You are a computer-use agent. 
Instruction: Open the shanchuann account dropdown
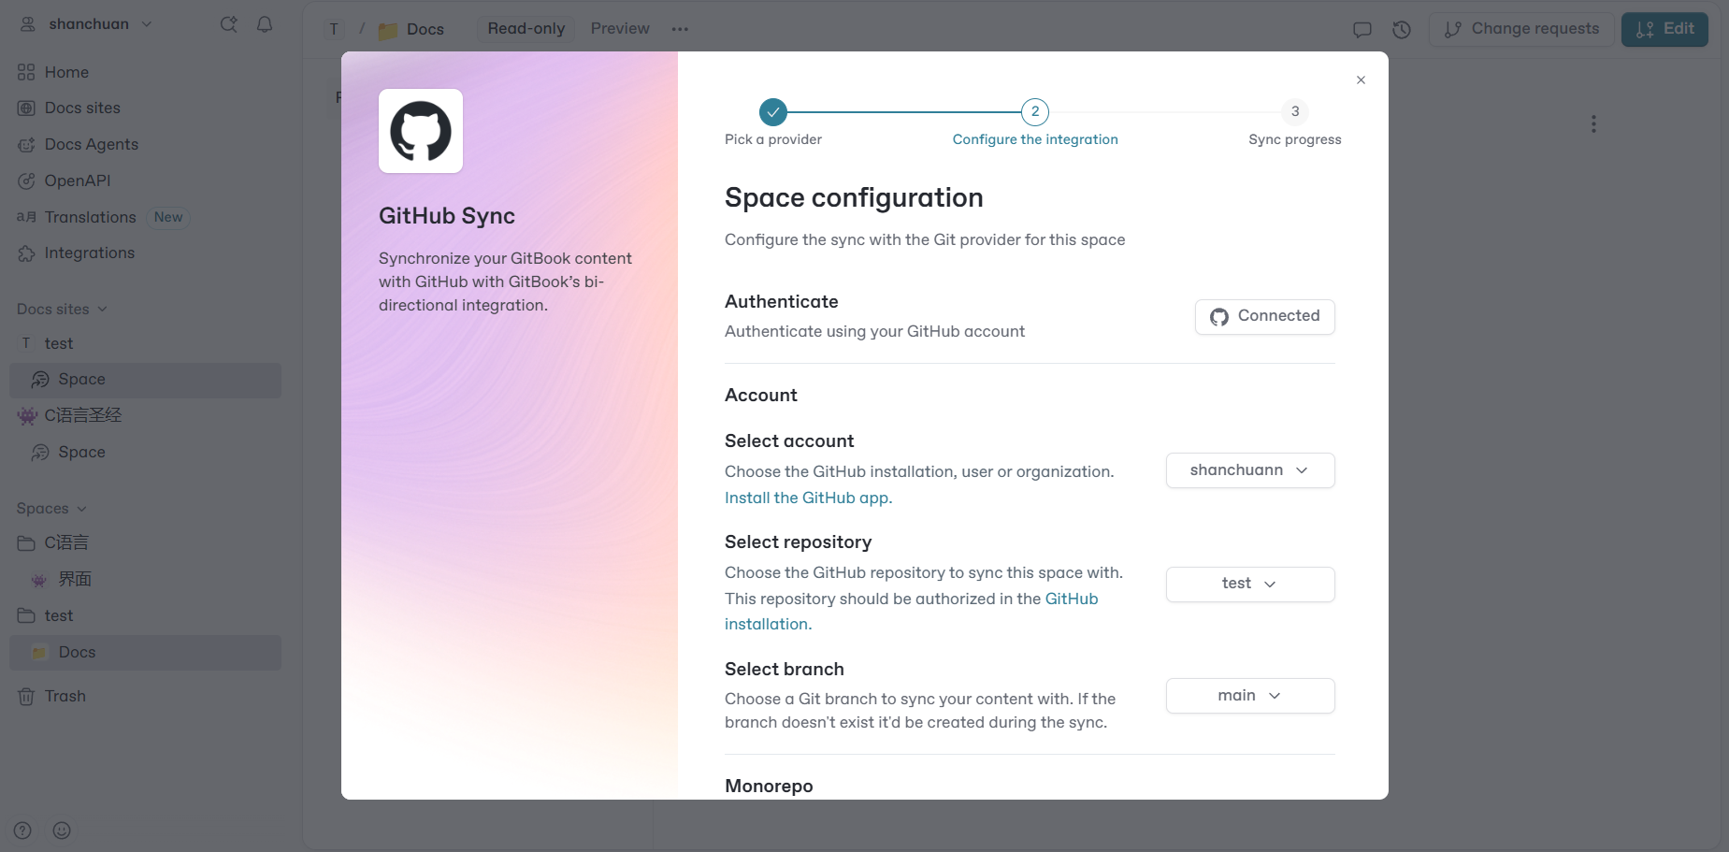click(x=1250, y=470)
